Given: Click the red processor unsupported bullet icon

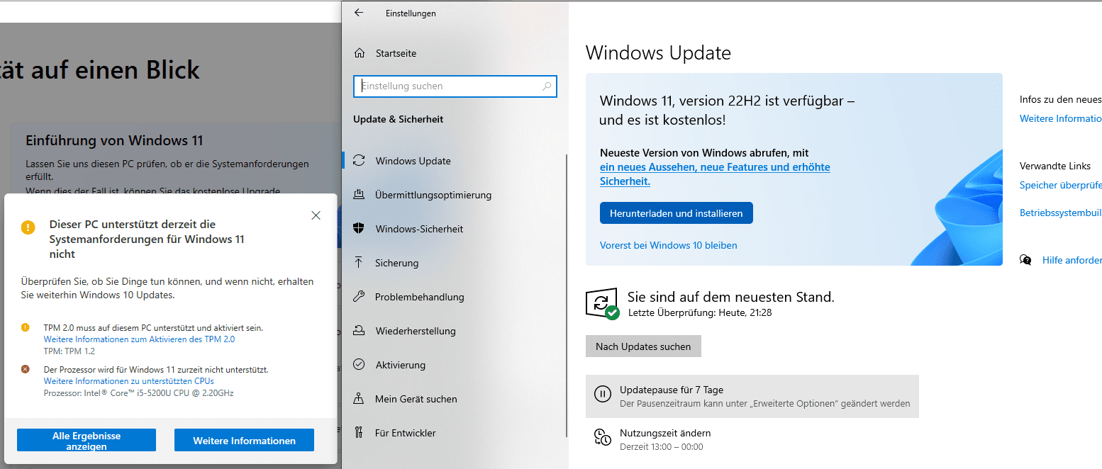Looking at the screenshot, I should click(26, 369).
